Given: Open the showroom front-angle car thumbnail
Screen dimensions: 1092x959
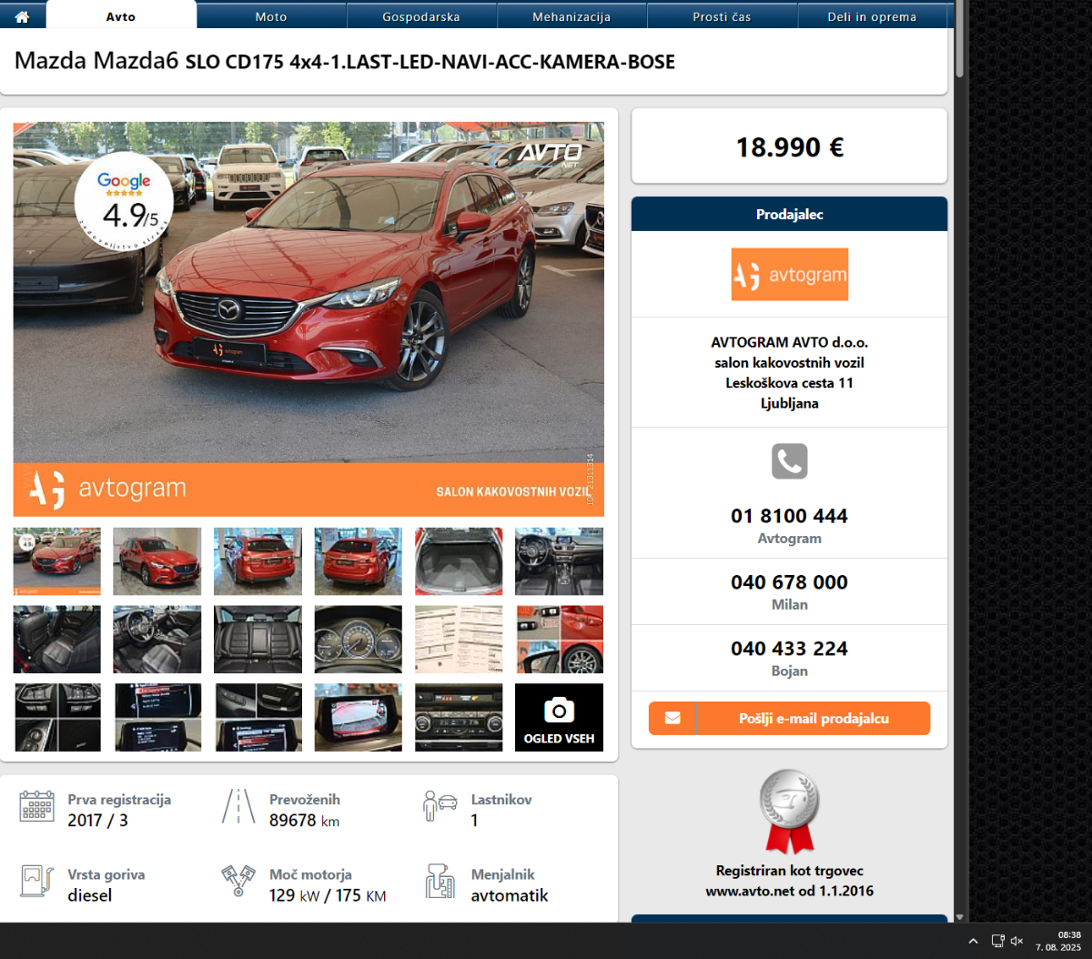Looking at the screenshot, I should pos(157,561).
